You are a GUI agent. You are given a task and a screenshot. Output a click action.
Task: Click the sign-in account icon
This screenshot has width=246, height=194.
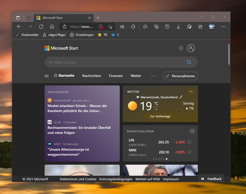[x=191, y=48]
